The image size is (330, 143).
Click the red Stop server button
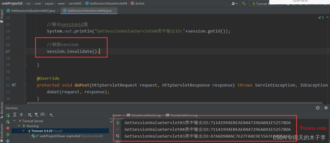point(8,128)
